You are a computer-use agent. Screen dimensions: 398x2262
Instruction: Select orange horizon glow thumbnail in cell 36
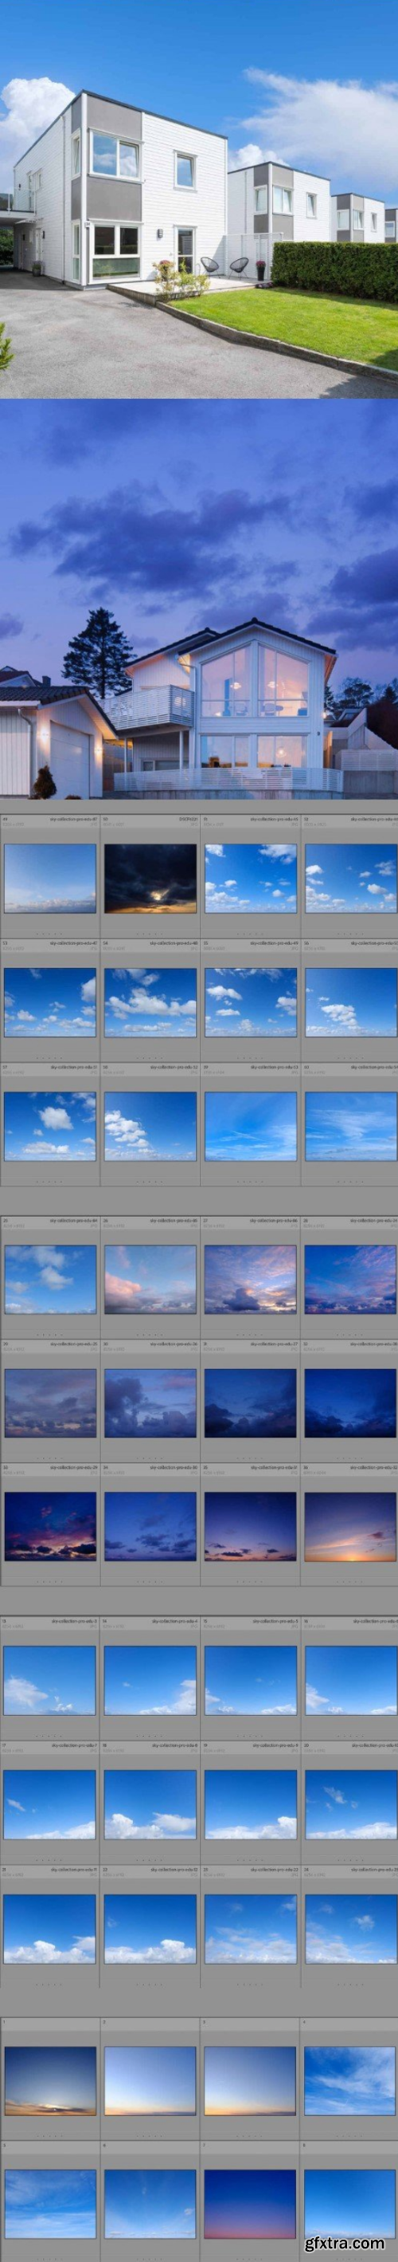[351, 1526]
